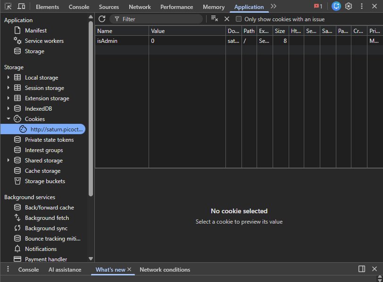
Task: Click the IndexedDB database icon
Action: 17,108
